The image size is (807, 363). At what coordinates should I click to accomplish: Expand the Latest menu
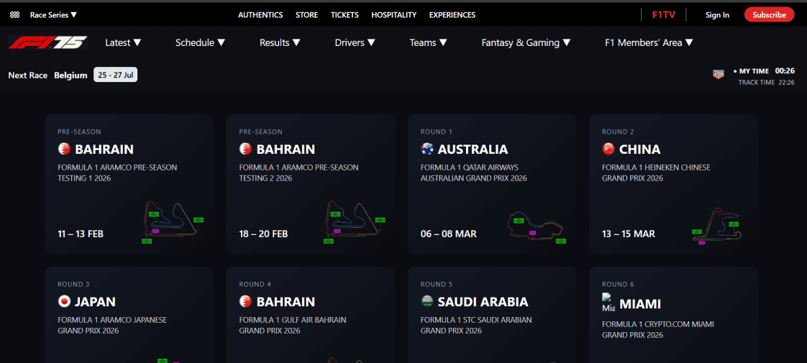123,42
